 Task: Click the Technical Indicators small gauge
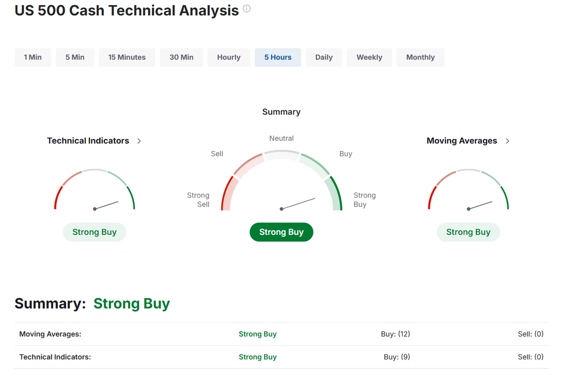click(x=95, y=189)
